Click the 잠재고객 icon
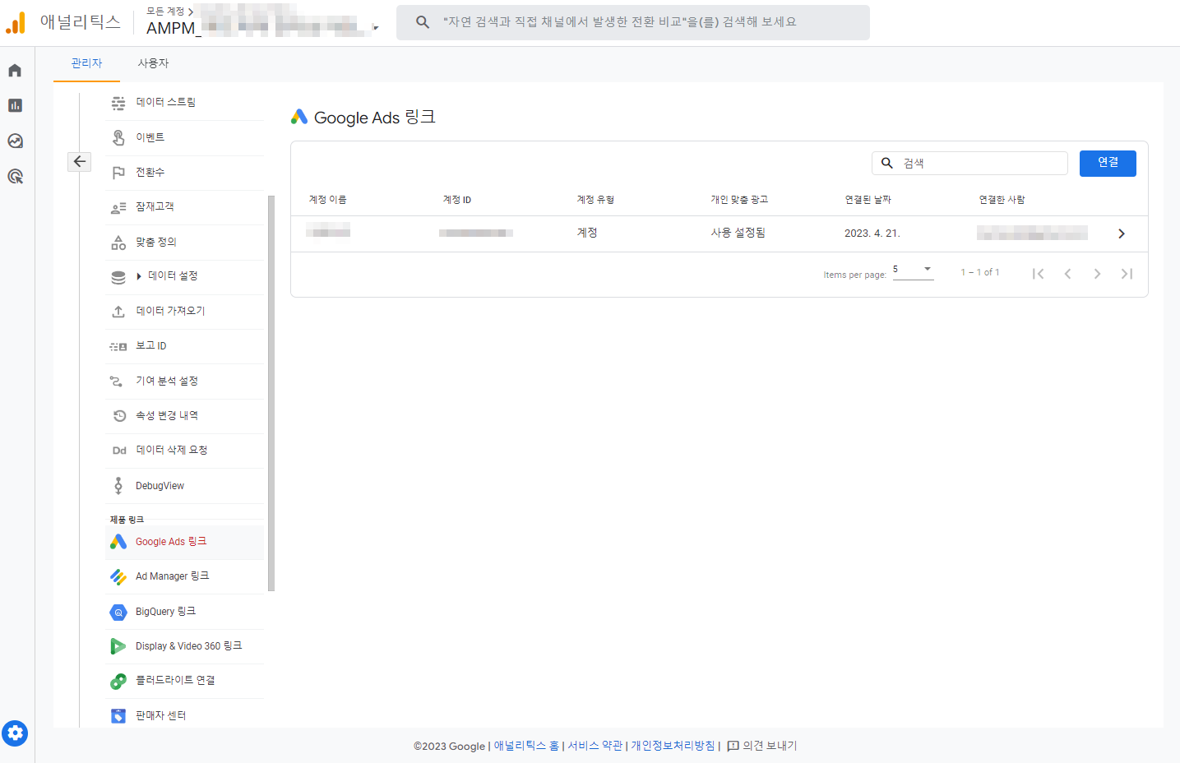The width and height of the screenshot is (1180, 763). click(x=118, y=207)
